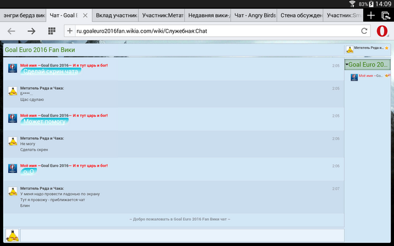
Task: Click the Б****... message line
Action: (26, 94)
